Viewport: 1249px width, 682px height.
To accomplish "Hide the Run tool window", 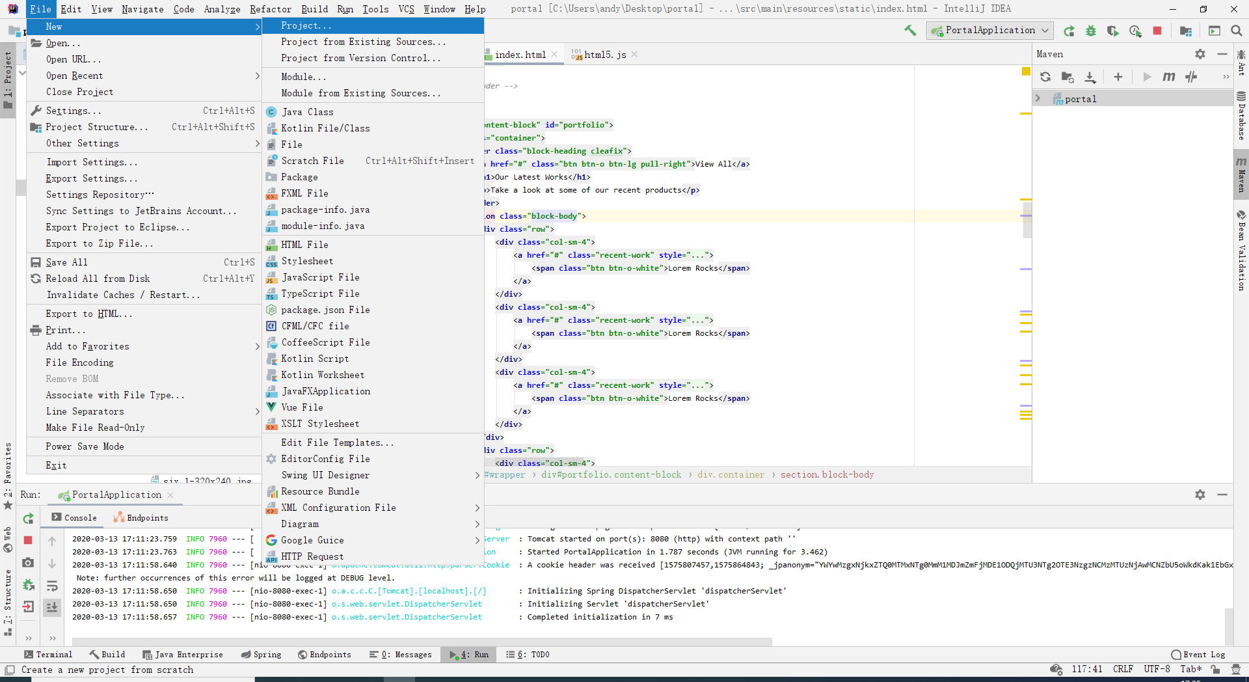I will [1222, 495].
